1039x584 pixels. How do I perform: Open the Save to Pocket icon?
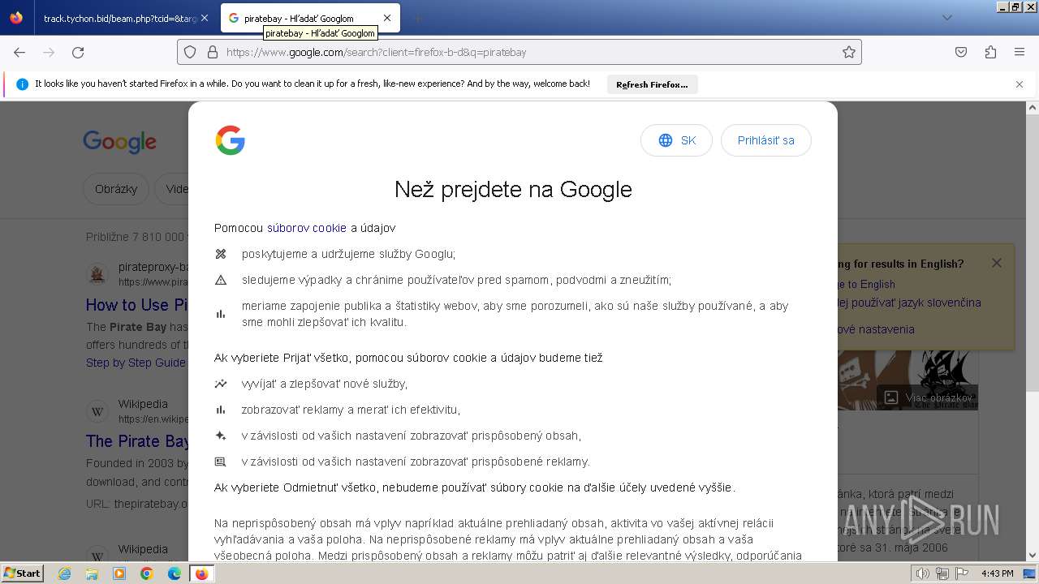[x=961, y=52]
